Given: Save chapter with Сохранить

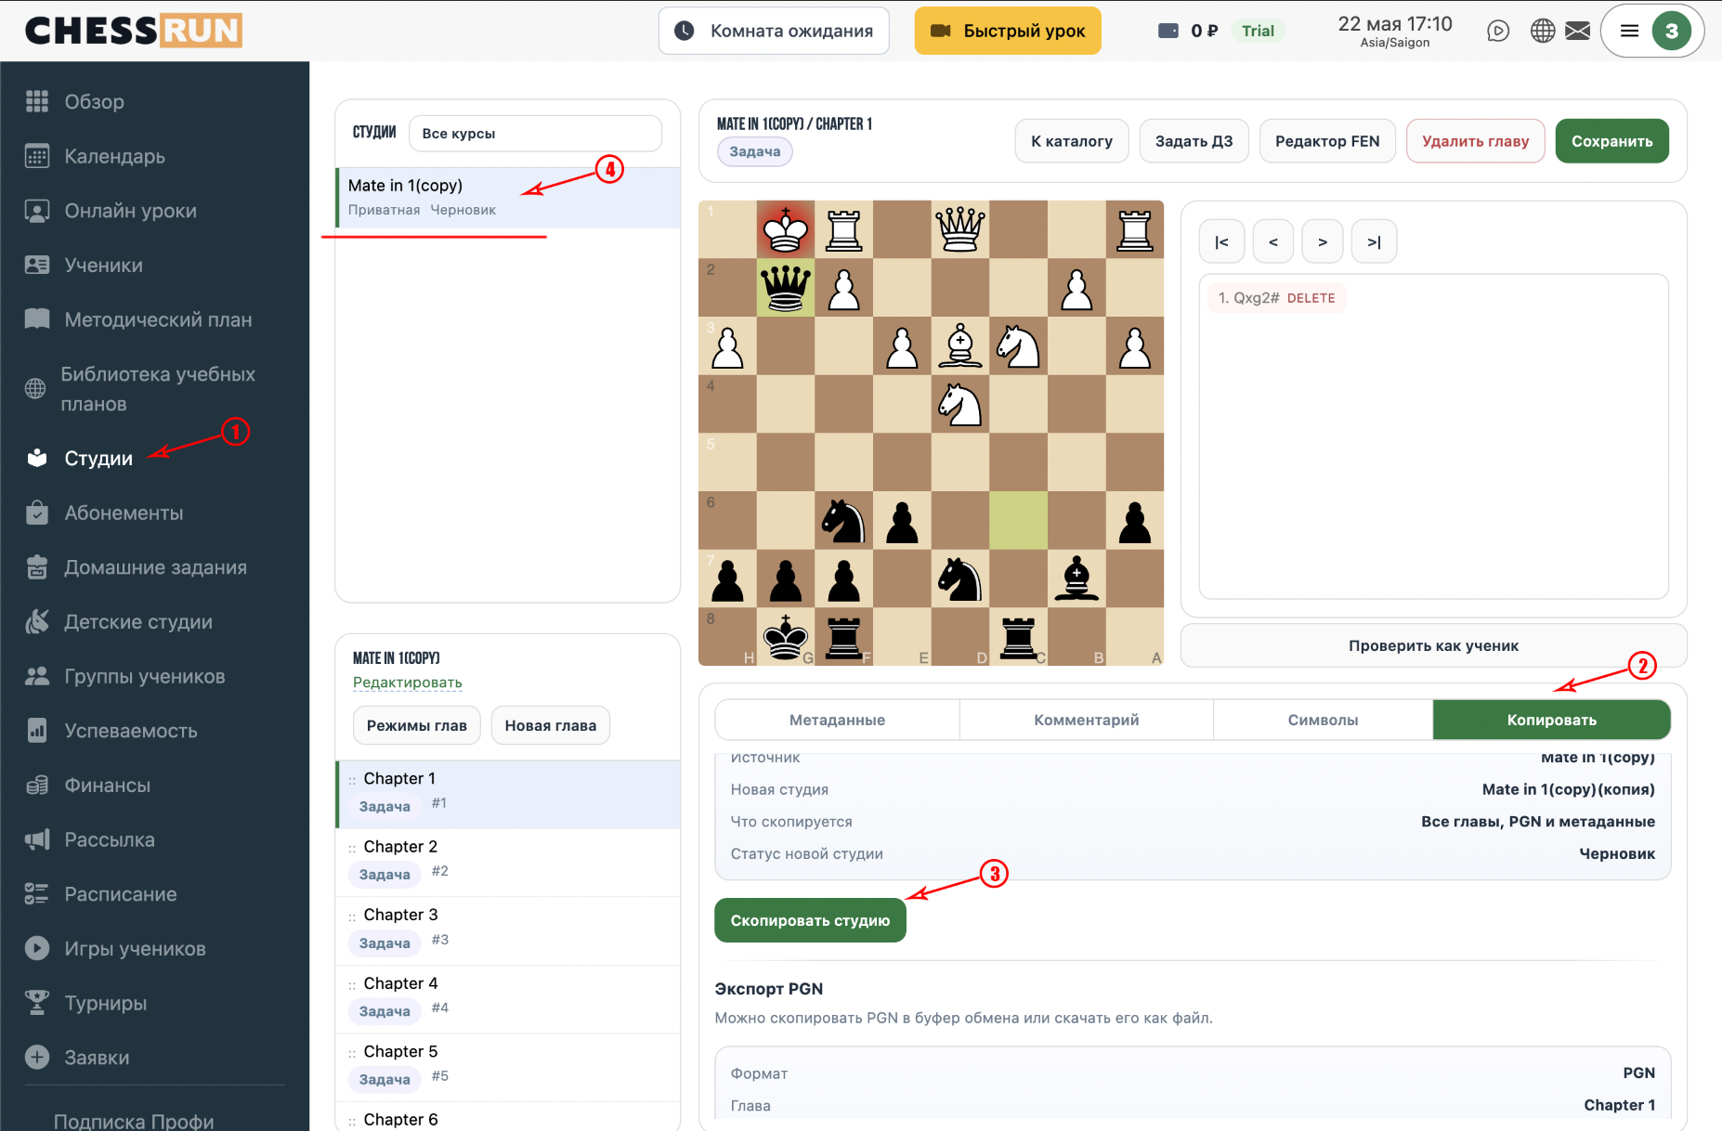Looking at the screenshot, I should click(x=1611, y=141).
